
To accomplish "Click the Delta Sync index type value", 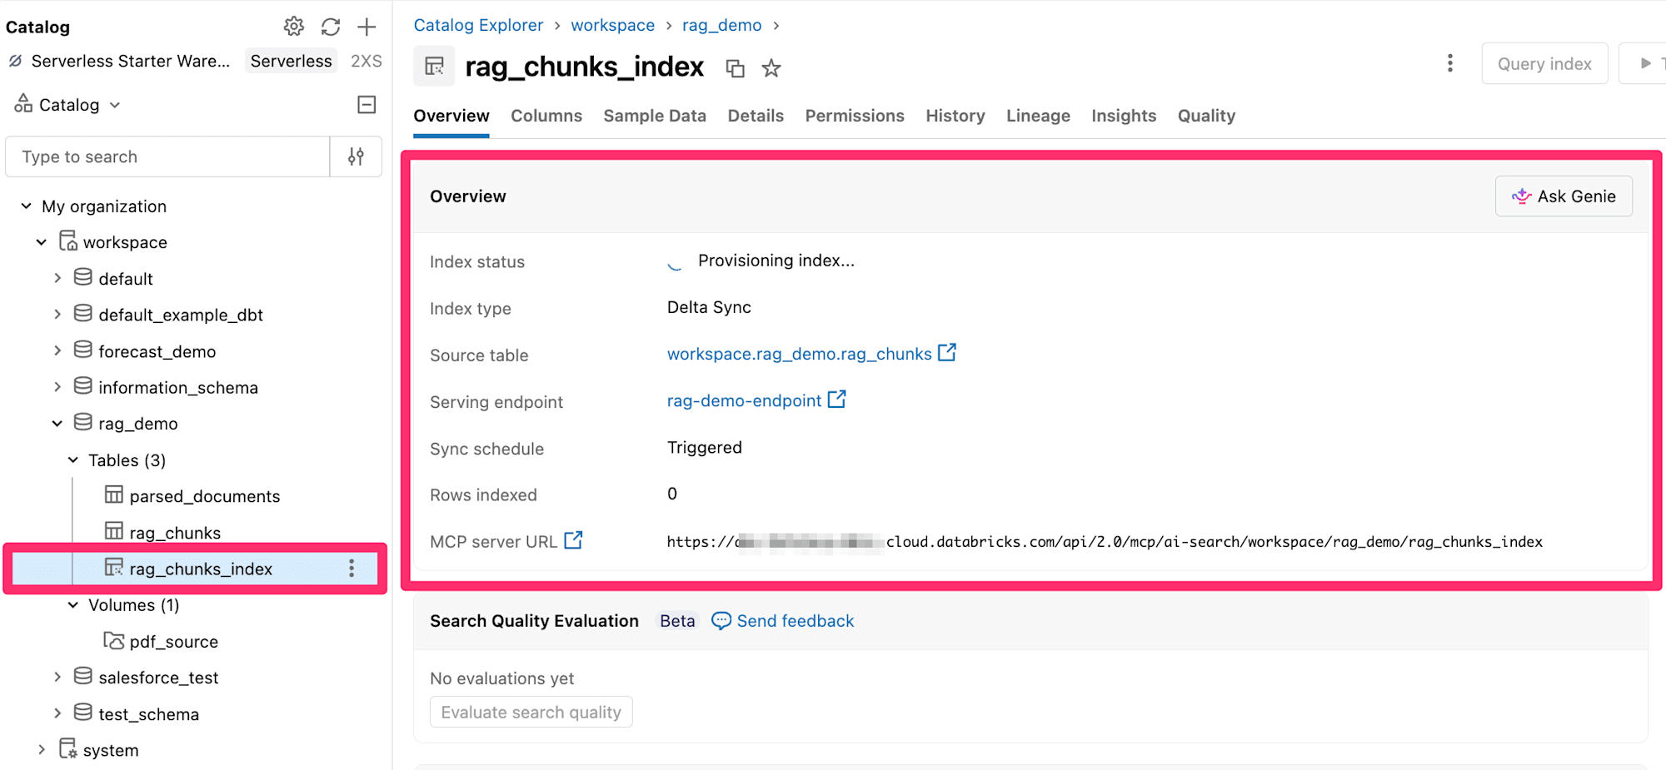I will point(709,307).
